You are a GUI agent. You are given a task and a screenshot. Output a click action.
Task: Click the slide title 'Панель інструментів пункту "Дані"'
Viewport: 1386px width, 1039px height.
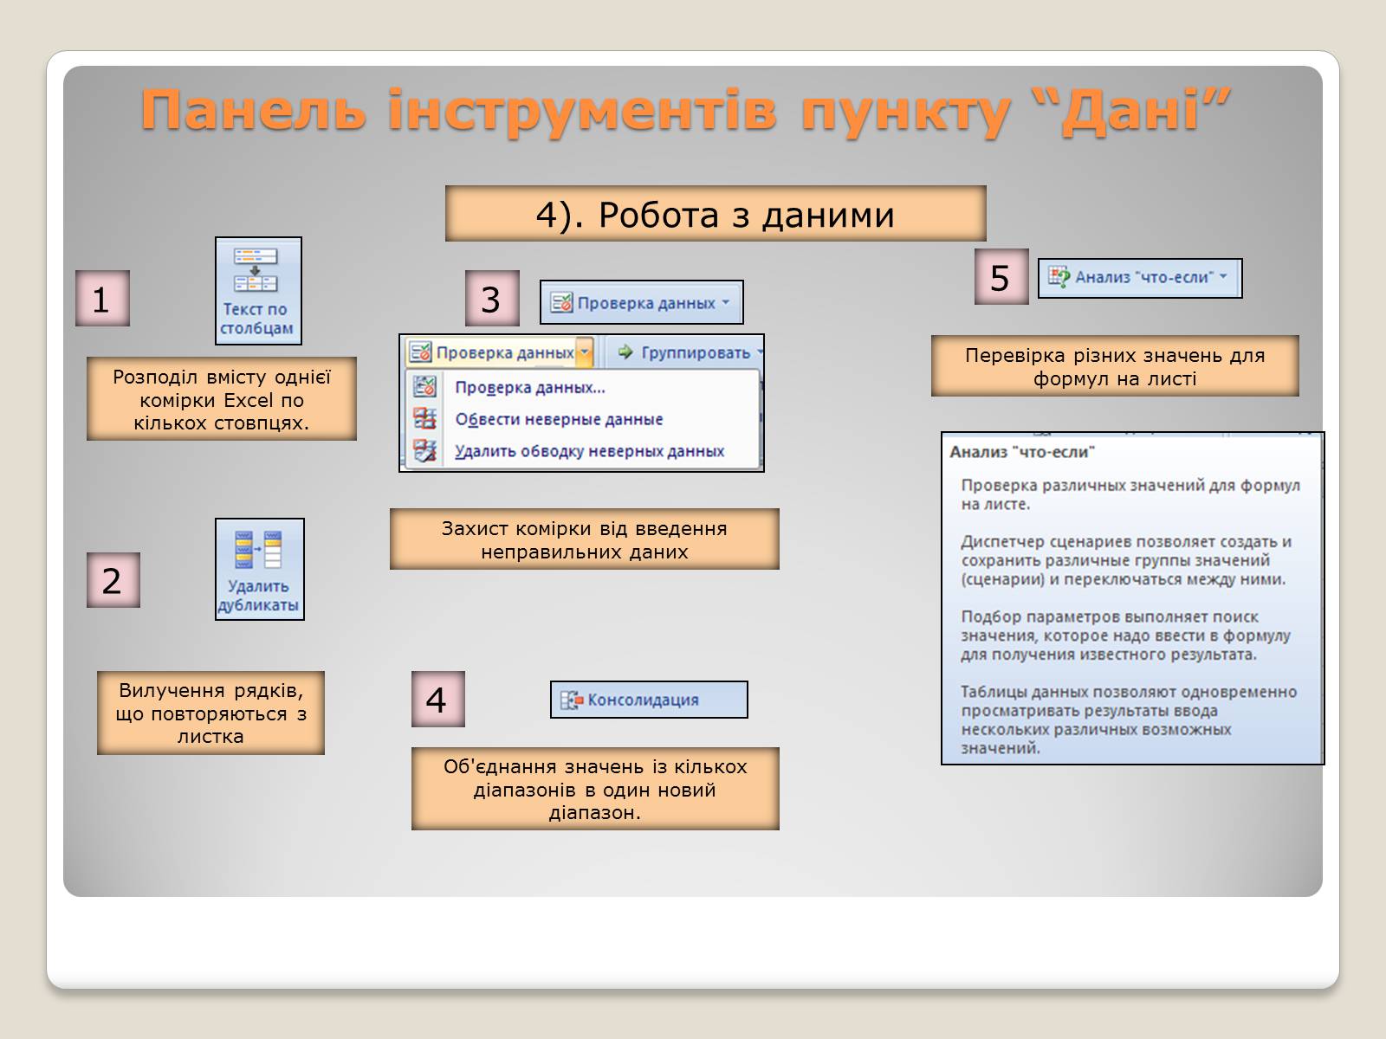pyautogui.click(x=685, y=111)
